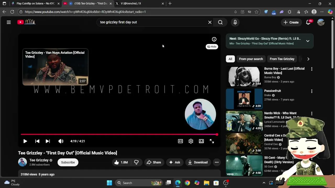The width and height of the screenshot is (335, 188).
Task: Add page to favorites star
Action: pyautogui.click(x=256, y=12)
